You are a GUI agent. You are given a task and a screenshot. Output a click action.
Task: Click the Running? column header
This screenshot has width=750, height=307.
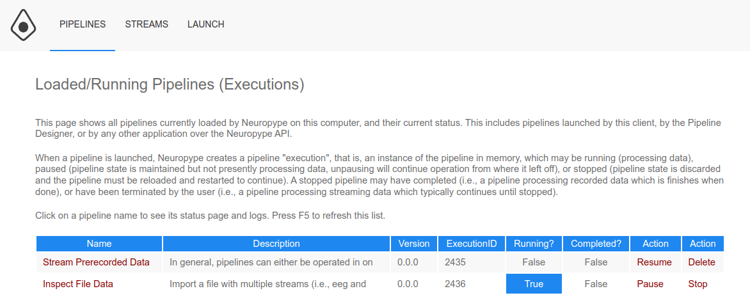[x=534, y=244]
